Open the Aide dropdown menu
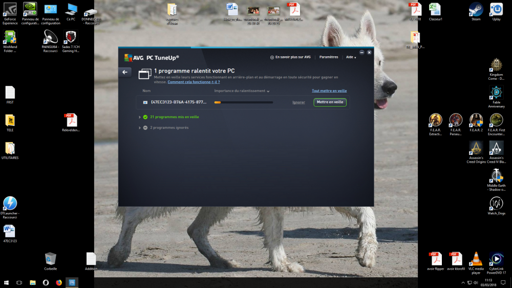This screenshot has width=512, height=288. point(351,57)
